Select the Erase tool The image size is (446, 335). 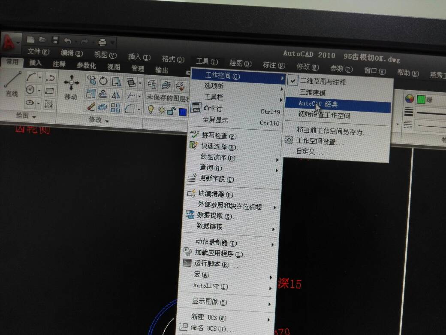[90, 106]
